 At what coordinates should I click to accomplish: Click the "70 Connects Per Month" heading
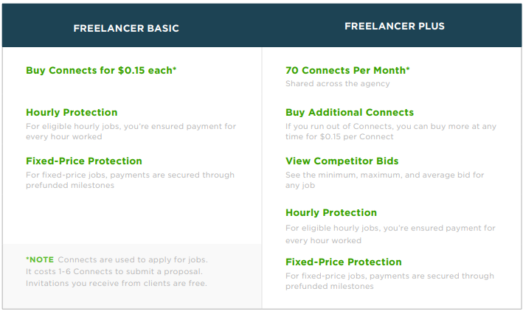pos(347,71)
